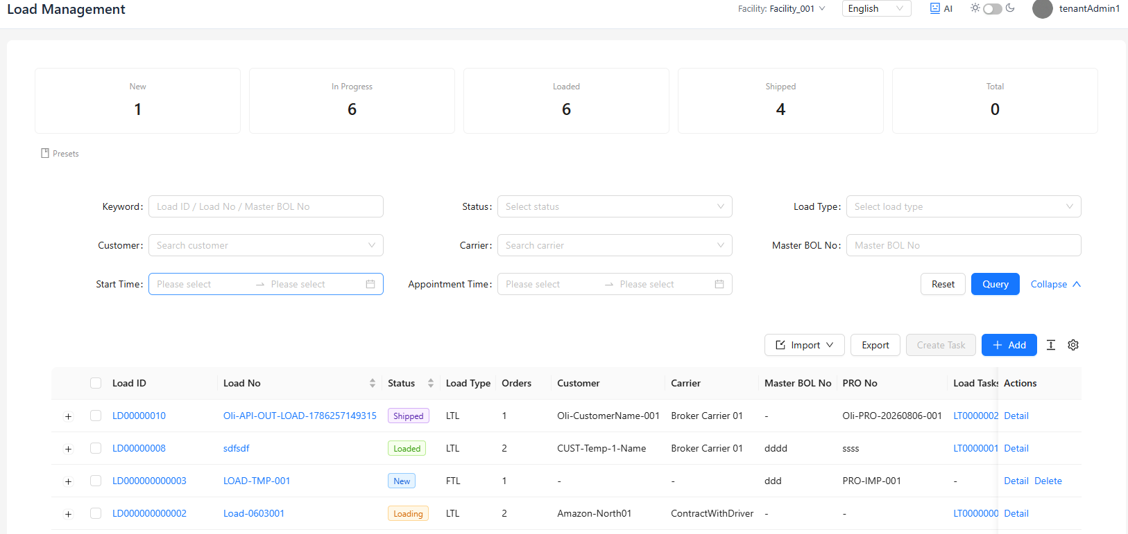Expand the LD00000008 row
This screenshot has height=534, width=1128.
68,449
